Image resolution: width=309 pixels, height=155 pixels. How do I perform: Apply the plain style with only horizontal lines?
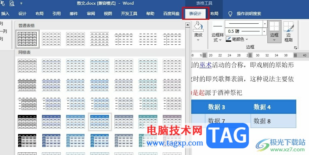pyautogui.click(x=100, y=39)
